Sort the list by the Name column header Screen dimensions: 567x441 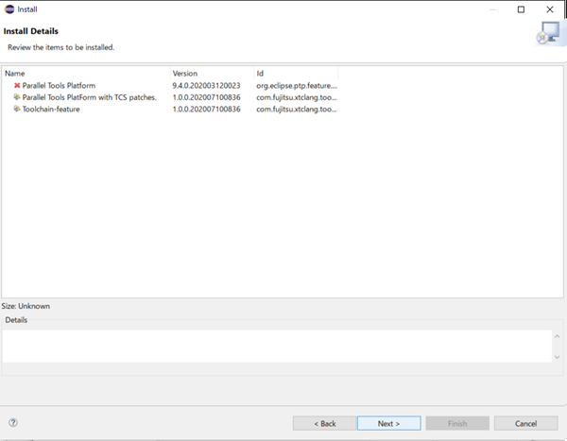[85, 73]
